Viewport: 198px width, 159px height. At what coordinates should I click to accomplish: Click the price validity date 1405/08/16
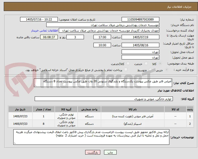coord(140,45)
